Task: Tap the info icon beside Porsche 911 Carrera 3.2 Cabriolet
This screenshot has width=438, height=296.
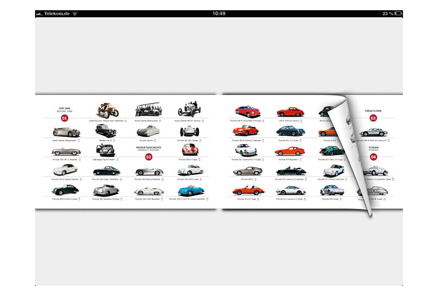Action: [x=306, y=180]
